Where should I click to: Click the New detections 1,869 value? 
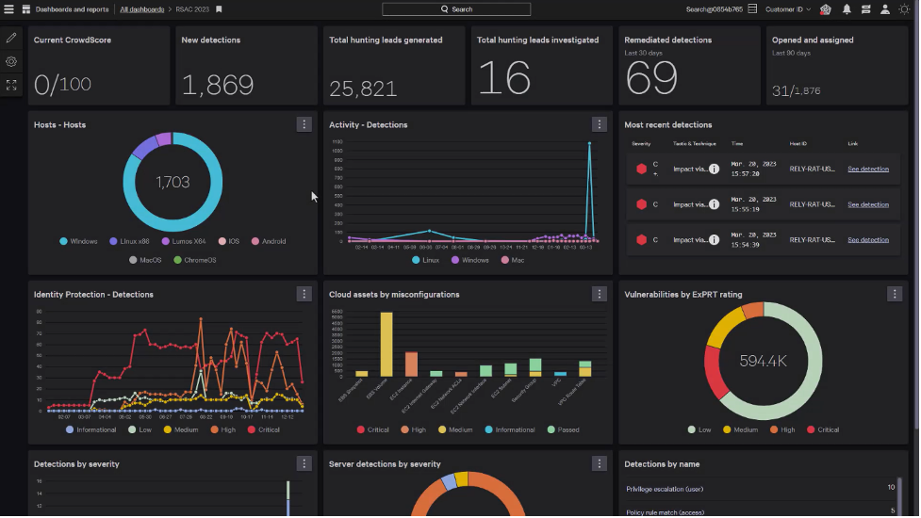pos(218,85)
